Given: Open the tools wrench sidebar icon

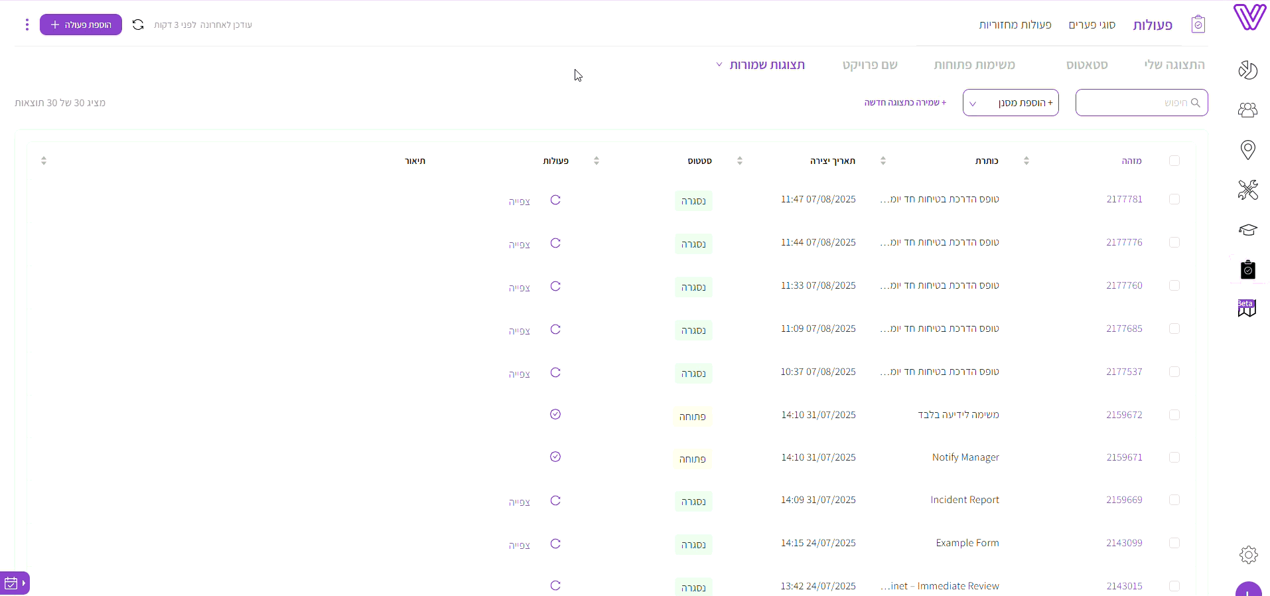Looking at the screenshot, I should click(x=1248, y=190).
